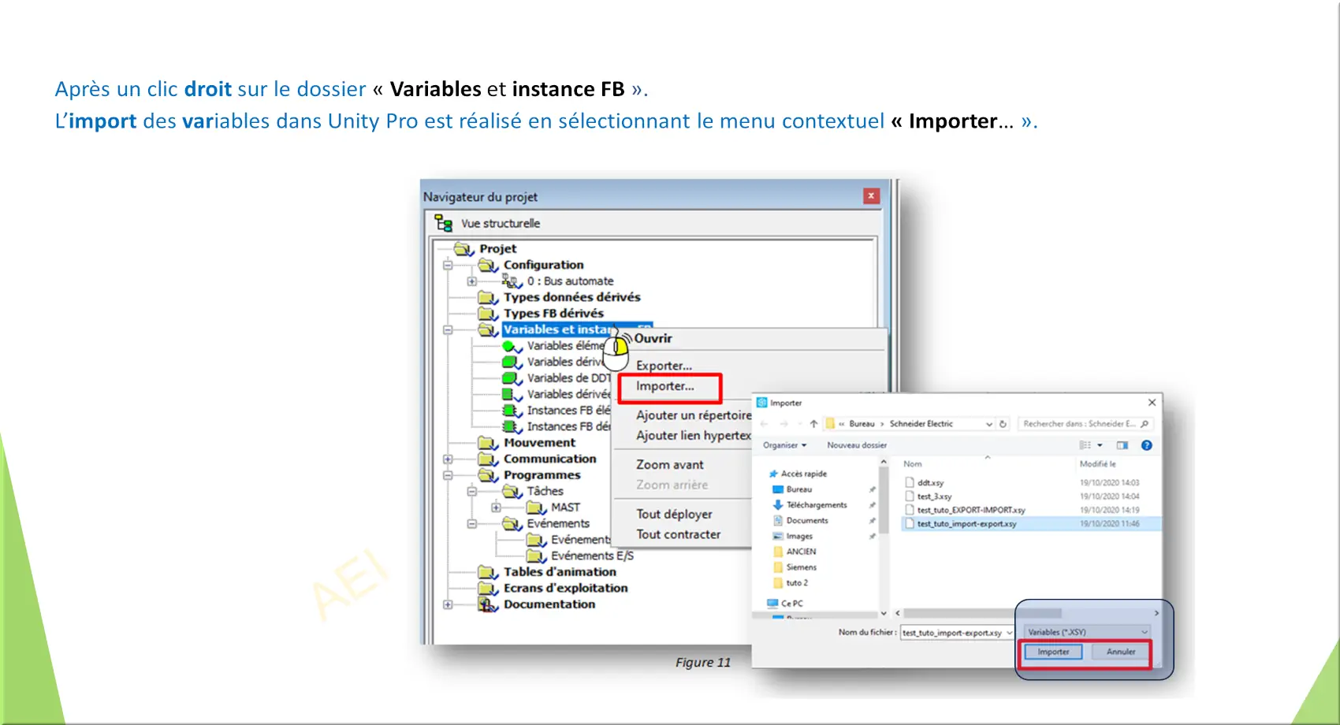Expand the Communication tree node

pyautogui.click(x=448, y=459)
